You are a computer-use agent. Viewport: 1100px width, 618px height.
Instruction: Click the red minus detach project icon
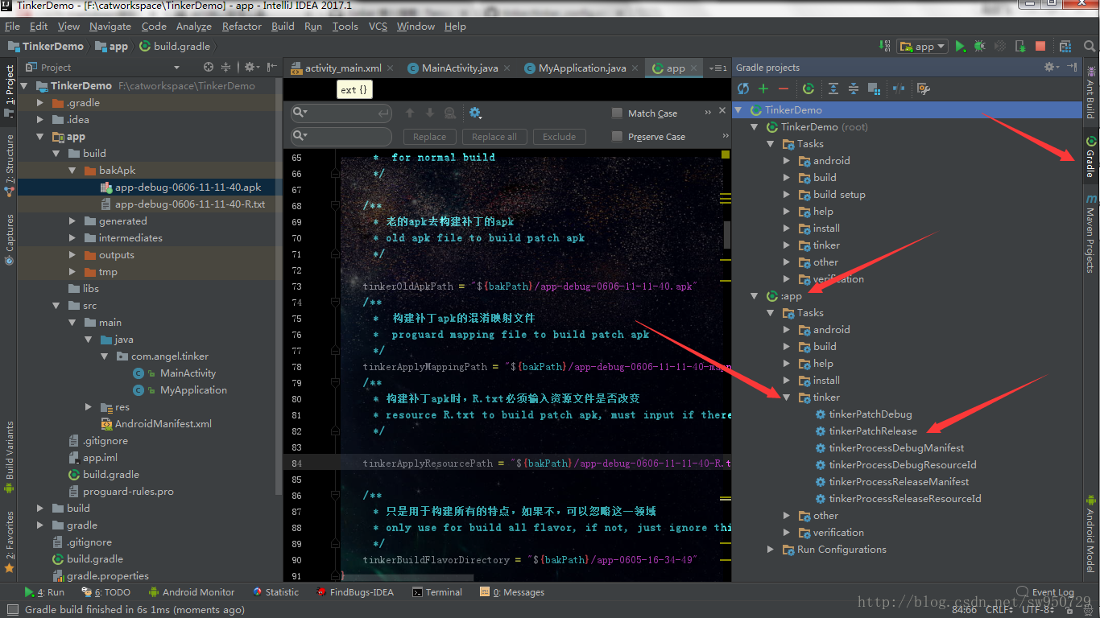[x=783, y=89]
